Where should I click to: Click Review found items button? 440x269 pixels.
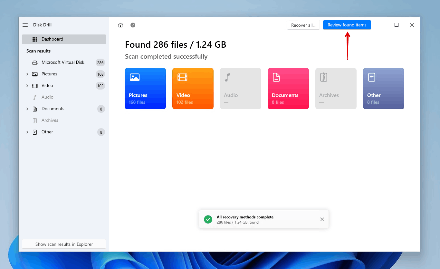(x=347, y=25)
